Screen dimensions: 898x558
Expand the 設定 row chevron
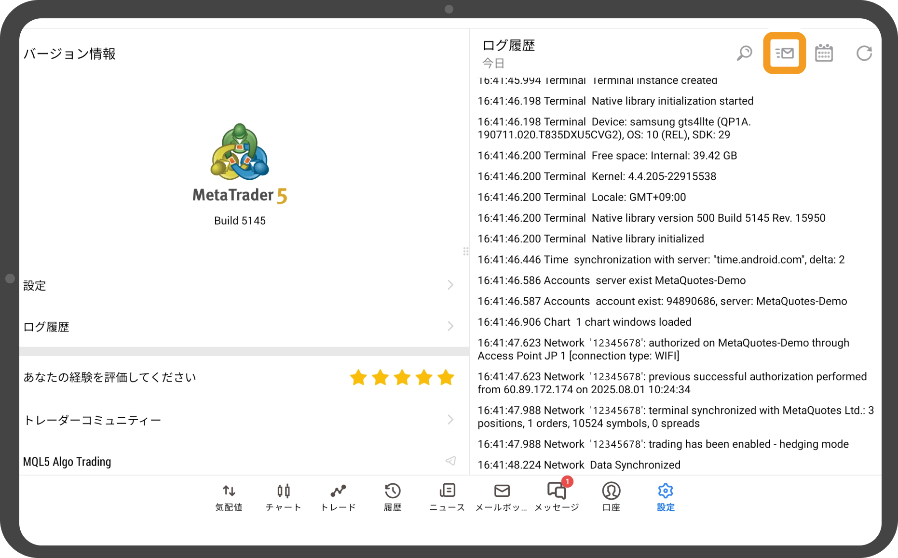click(x=450, y=285)
